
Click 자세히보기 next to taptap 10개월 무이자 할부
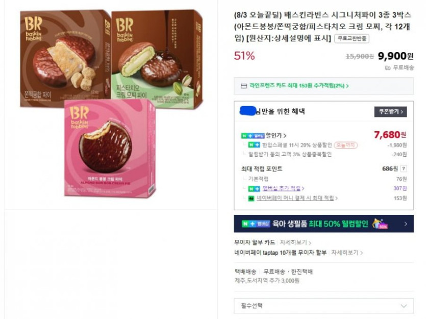347,253
